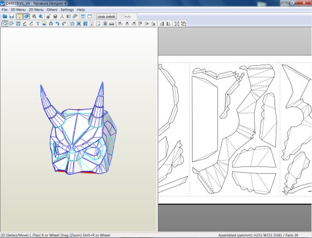Viewport: 312px width, 238px height.
Task: Click the first align parts icon
Action: pos(120,24)
